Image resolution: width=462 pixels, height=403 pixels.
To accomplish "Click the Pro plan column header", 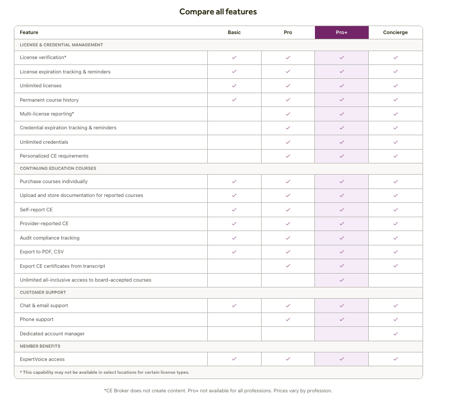I will 288,32.
